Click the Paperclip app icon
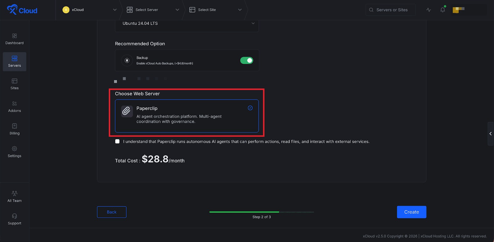 click(x=127, y=111)
